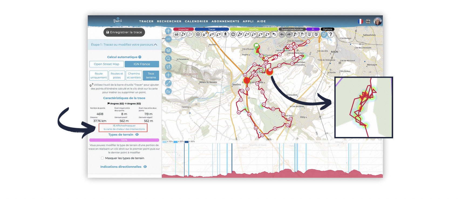Toggle the magnet snapping tool
The height and width of the screenshot is (199, 462).
(324, 35)
